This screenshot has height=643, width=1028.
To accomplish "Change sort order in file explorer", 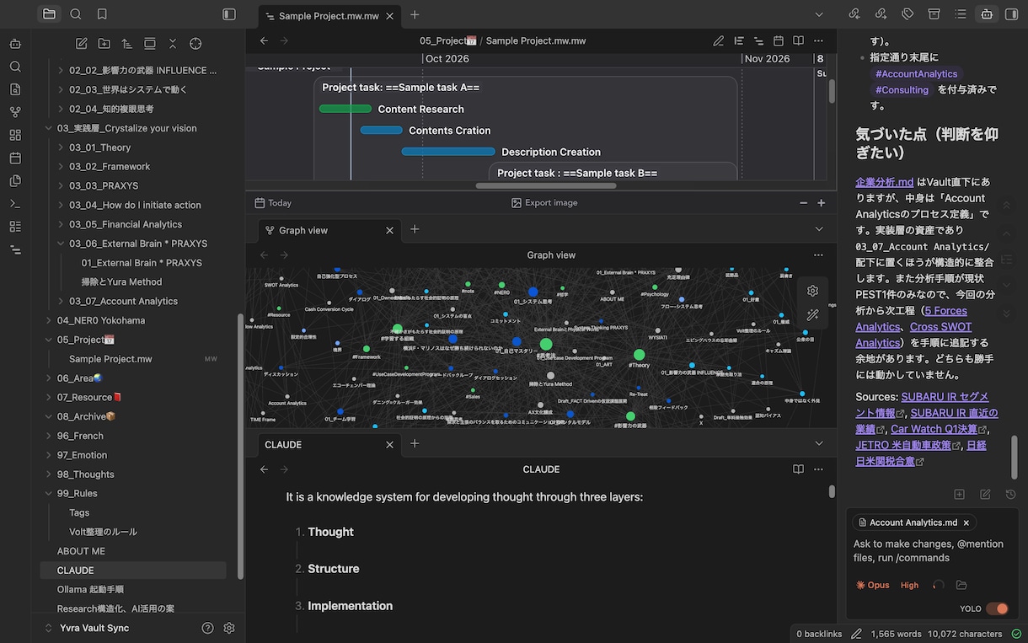I will 127,44.
